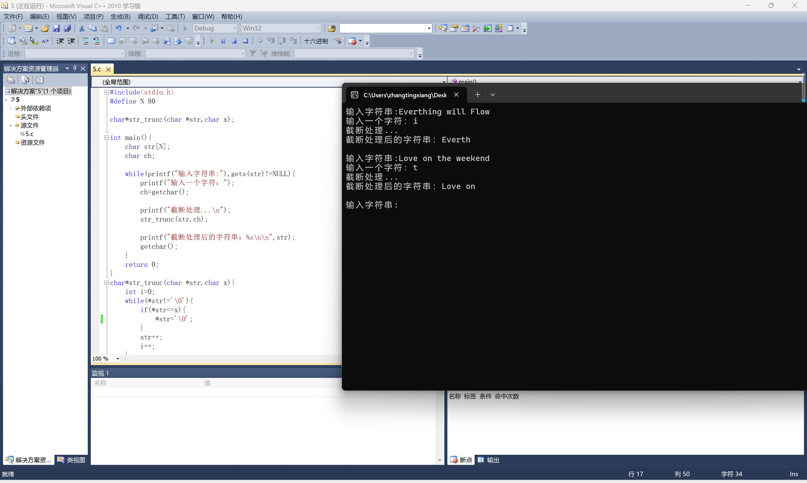807x483 pixels.
Task: Toggle Hexadecimal (十六进制) display
Action: click(315, 41)
